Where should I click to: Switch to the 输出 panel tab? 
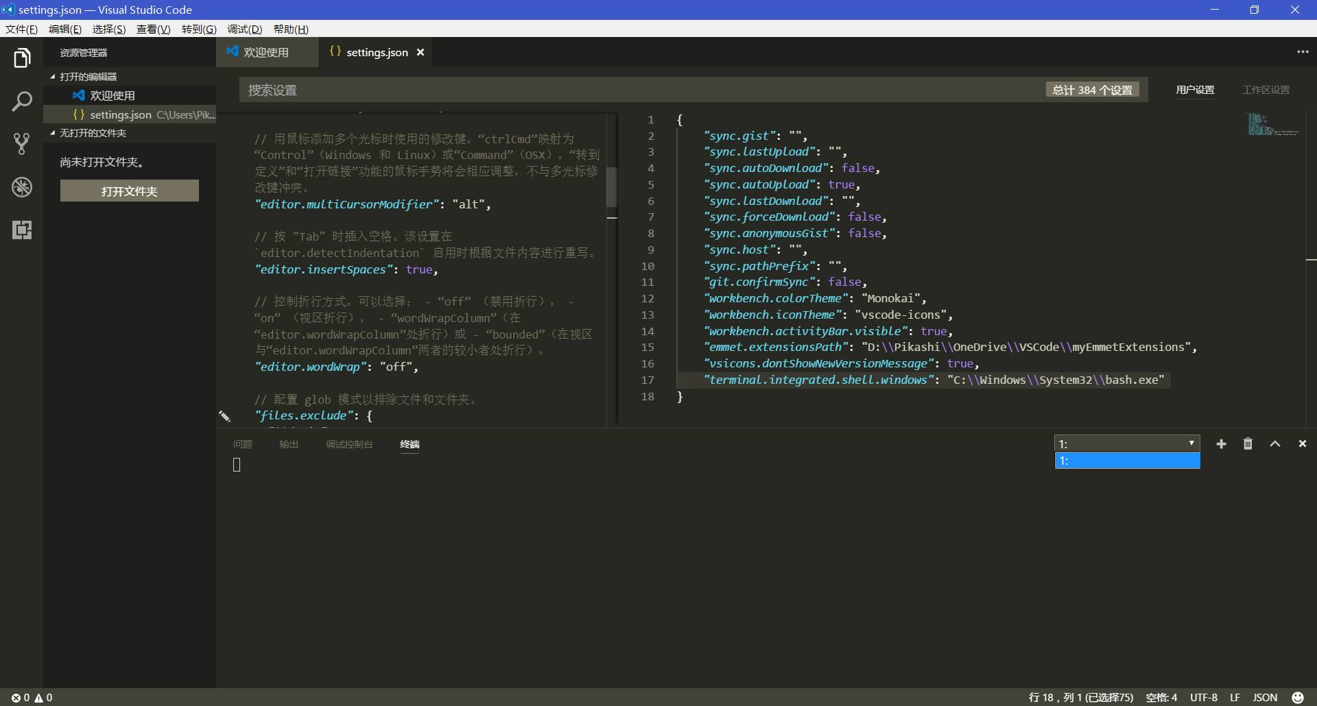coord(288,443)
